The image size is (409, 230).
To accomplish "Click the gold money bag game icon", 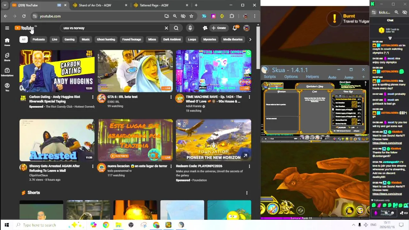I will click(350, 210).
